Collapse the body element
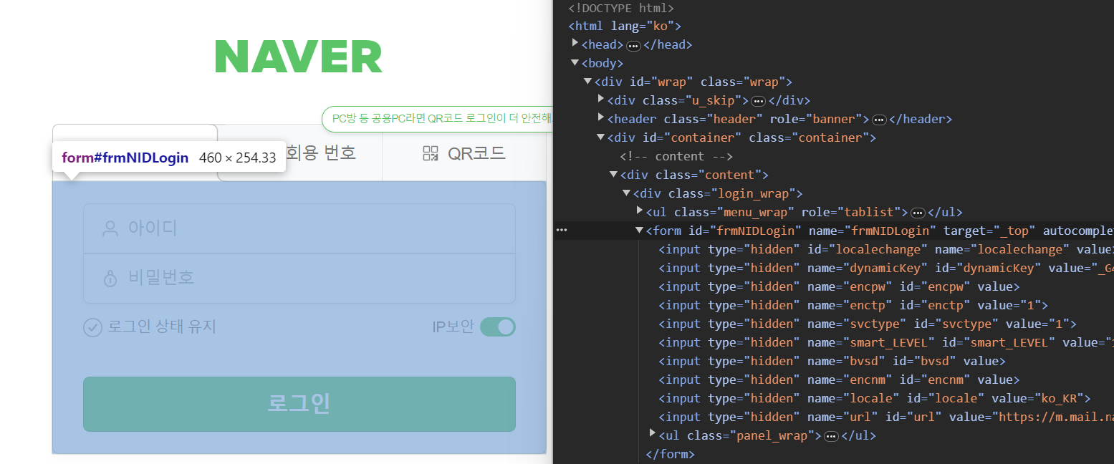The width and height of the screenshot is (1114, 464). pyautogui.click(x=575, y=63)
